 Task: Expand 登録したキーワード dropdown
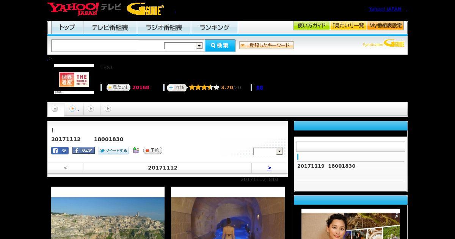tap(267, 45)
